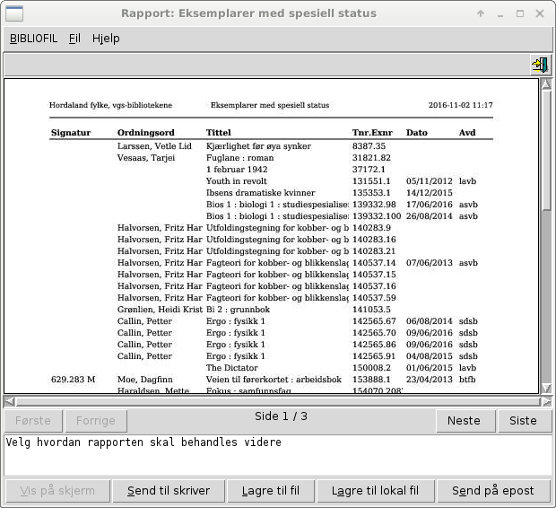Image resolution: width=556 pixels, height=508 pixels.
Task: Click the vertical scrollbar's down arrow
Action: point(546,388)
